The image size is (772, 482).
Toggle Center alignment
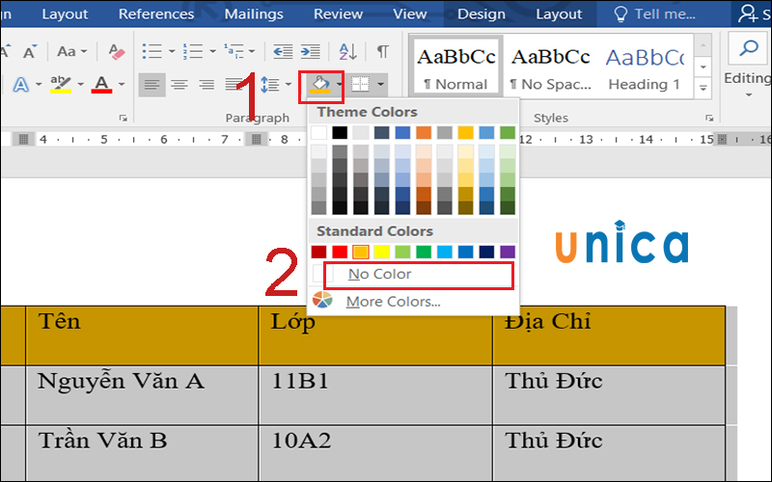[x=179, y=85]
